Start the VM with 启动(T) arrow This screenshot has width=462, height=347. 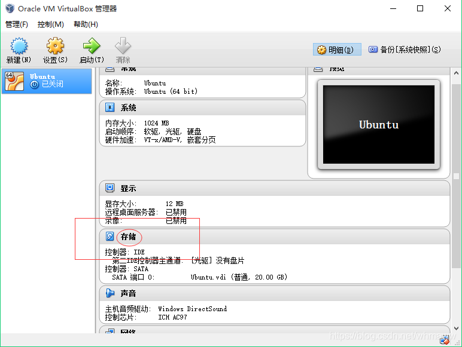(x=92, y=46)
